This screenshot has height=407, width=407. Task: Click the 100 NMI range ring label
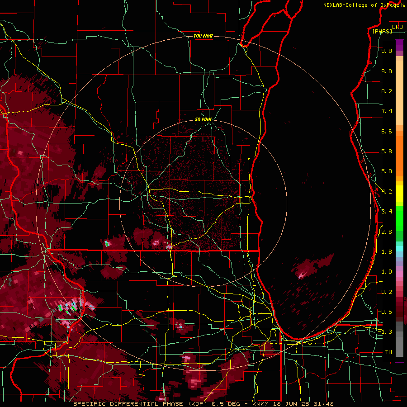pos(203,36)
